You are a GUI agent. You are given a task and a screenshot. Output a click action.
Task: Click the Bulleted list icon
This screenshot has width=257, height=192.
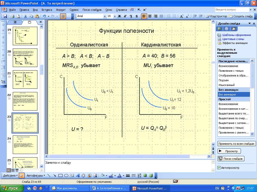click(174, 16)
